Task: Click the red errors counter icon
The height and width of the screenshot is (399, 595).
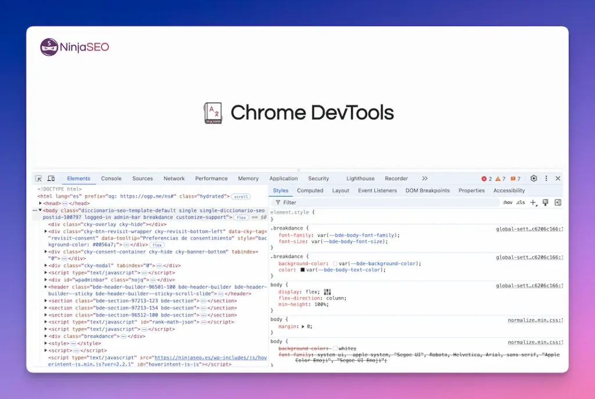Action: (484, 179)
